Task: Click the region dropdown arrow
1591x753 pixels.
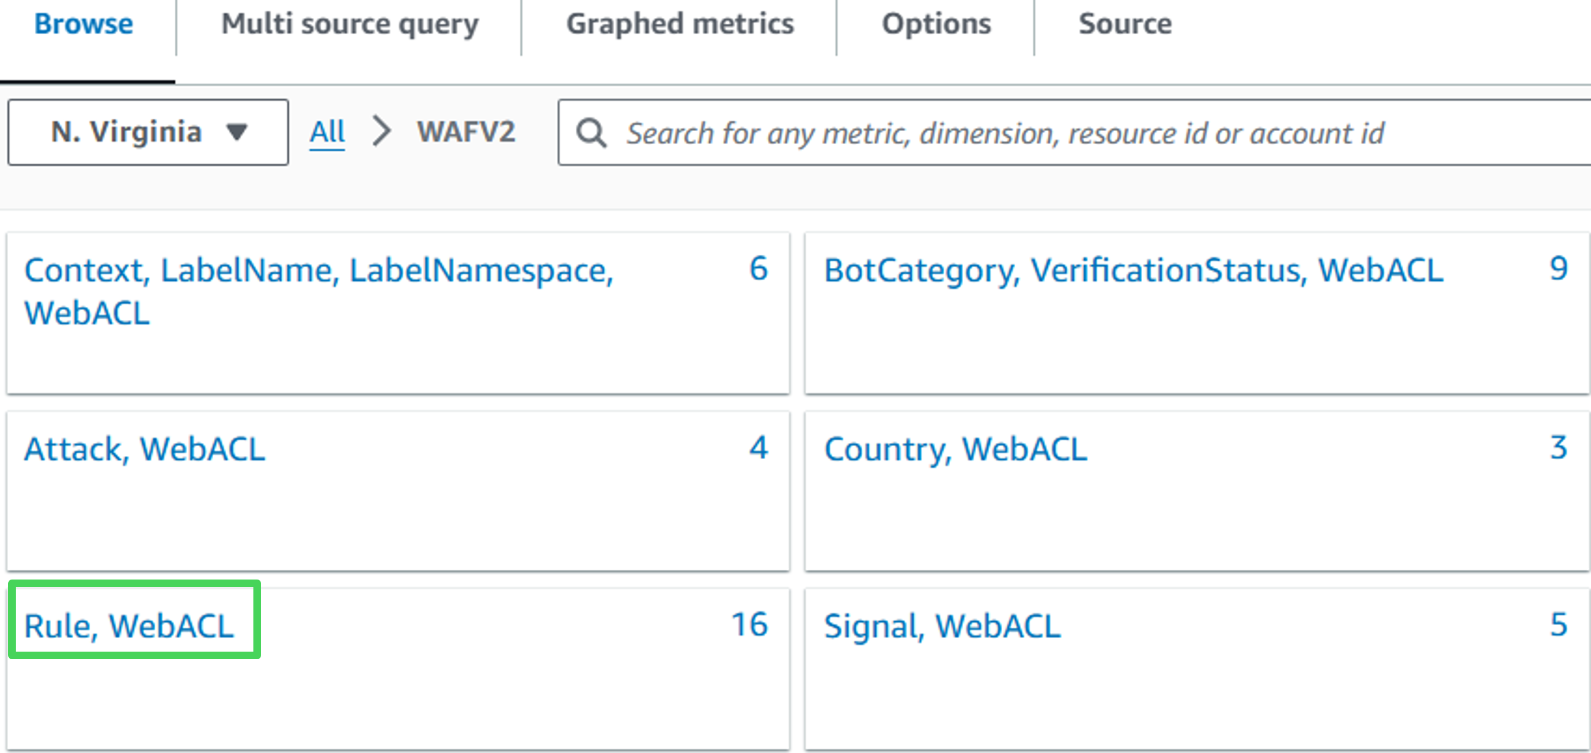Action: pyautogui.click(x=237, y=132)
